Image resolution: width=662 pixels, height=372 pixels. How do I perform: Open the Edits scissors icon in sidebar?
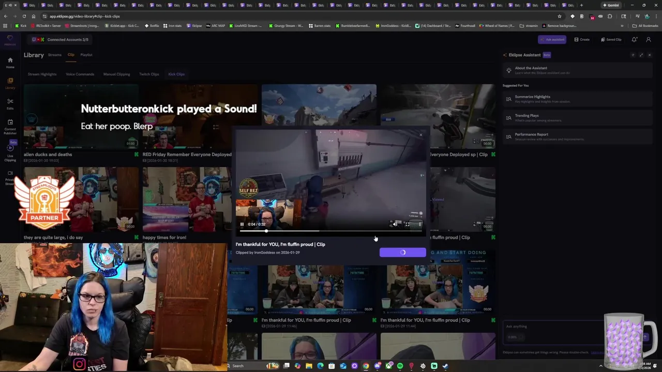[10, 104]
